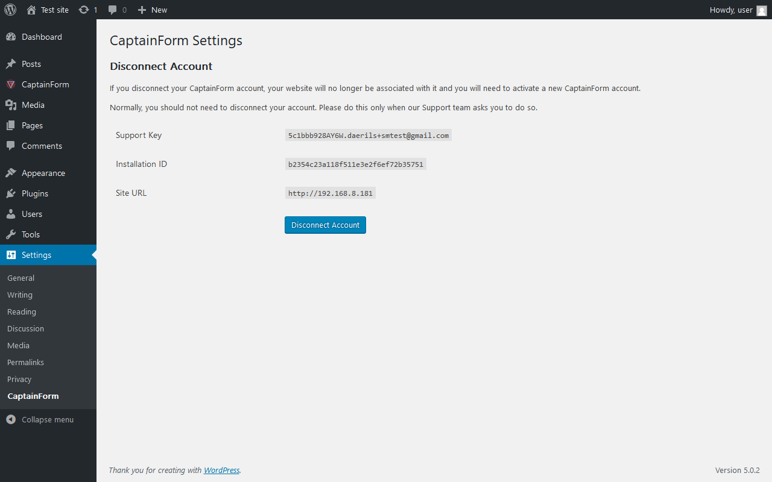This screenshot has height=482, width=772.
Task: Click the CaptainForm Settings page title
Action: (176, 40)
